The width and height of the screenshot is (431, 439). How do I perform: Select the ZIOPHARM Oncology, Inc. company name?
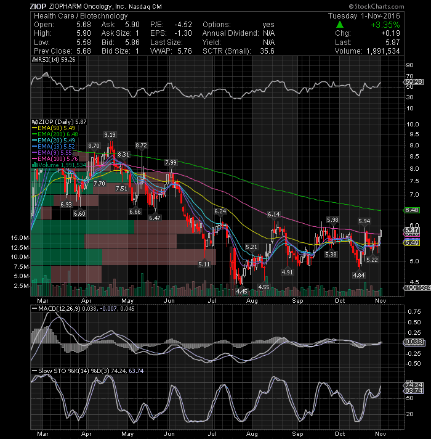click(x=87, y=6)
